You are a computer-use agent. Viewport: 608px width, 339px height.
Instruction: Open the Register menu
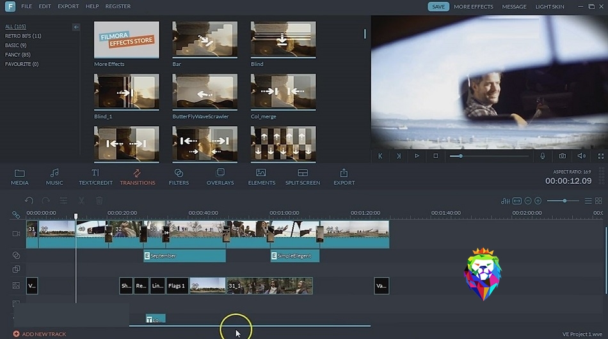(x=118, y=6)
